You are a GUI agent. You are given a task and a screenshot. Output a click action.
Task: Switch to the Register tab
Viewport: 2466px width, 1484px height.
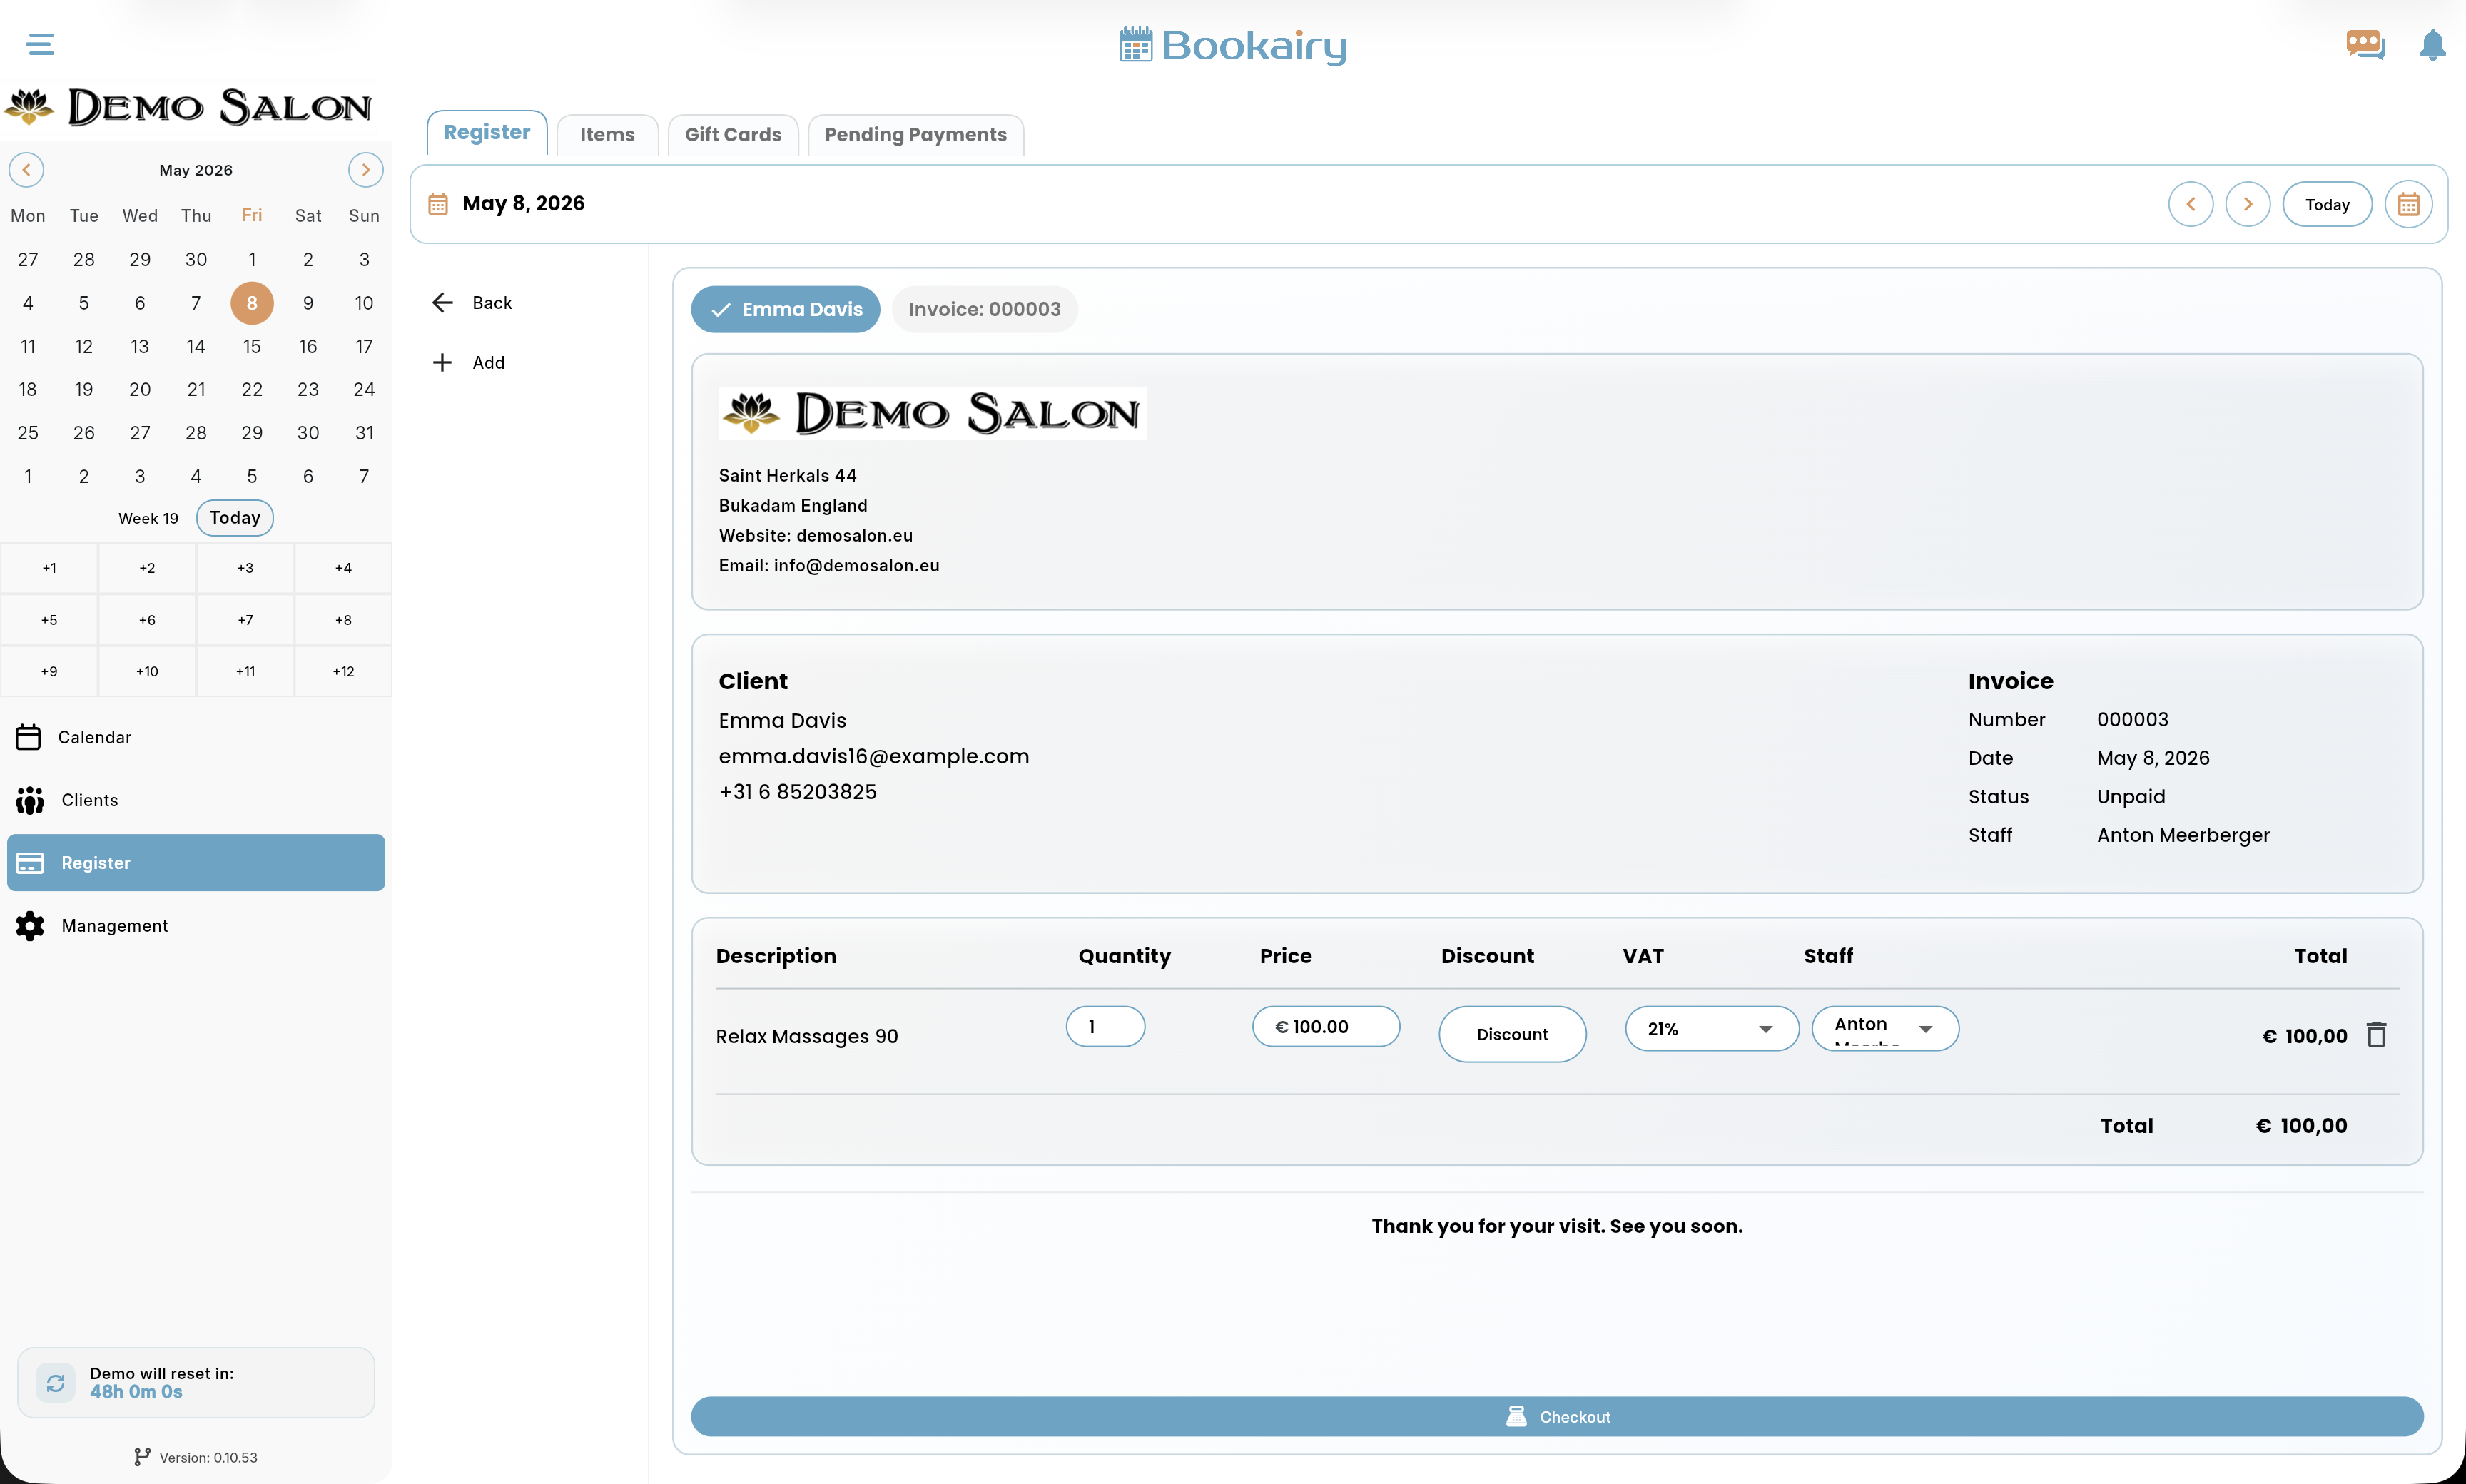click(487, 133)
